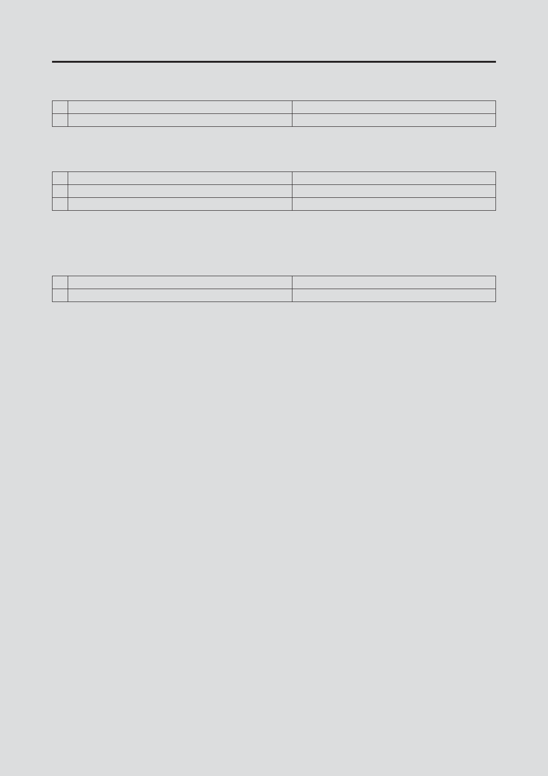This screenshot has height=776, width=548.
Task: Click first table's bottom-row wide middle cell
Action: [180, 120]
